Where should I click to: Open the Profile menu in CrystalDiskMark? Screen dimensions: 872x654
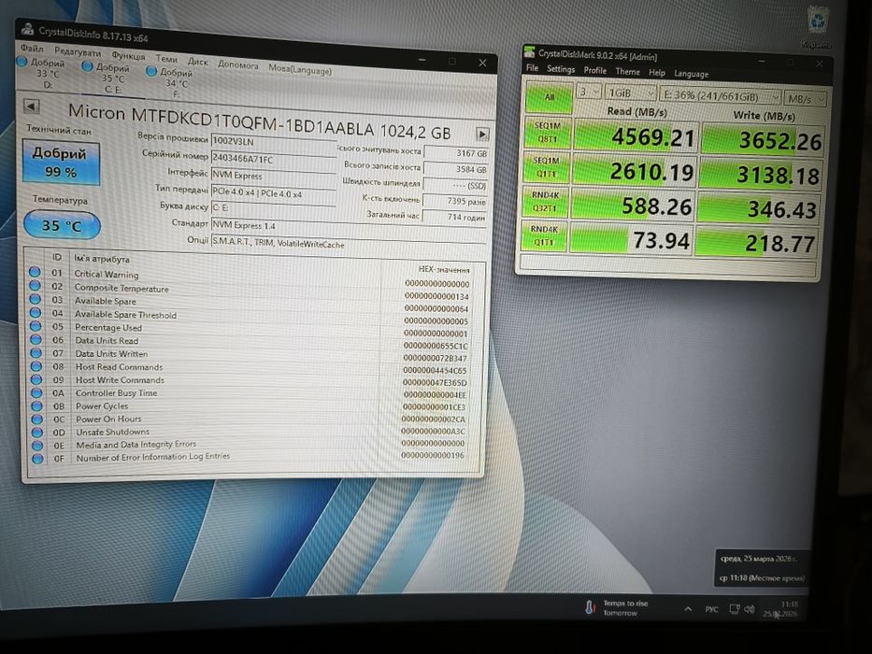[595, 71]
